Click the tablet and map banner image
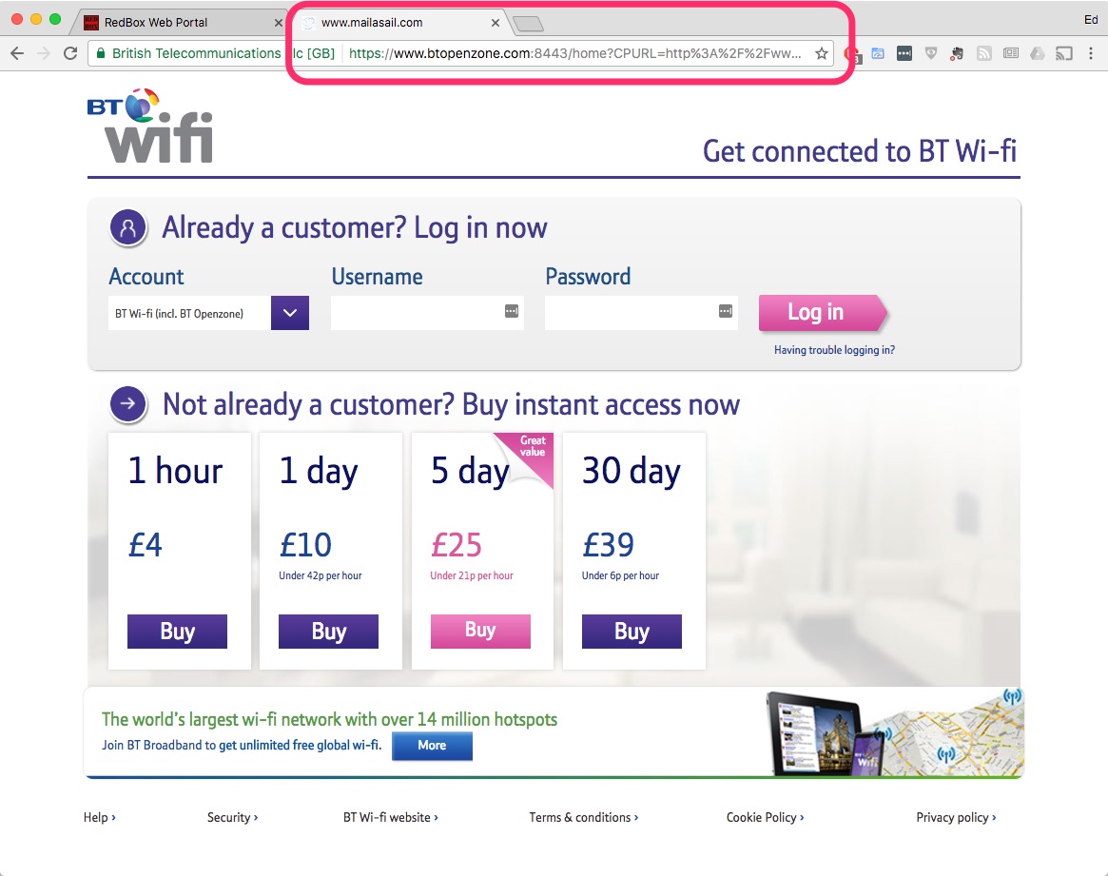1108x876 pixels. pos(895,733)
